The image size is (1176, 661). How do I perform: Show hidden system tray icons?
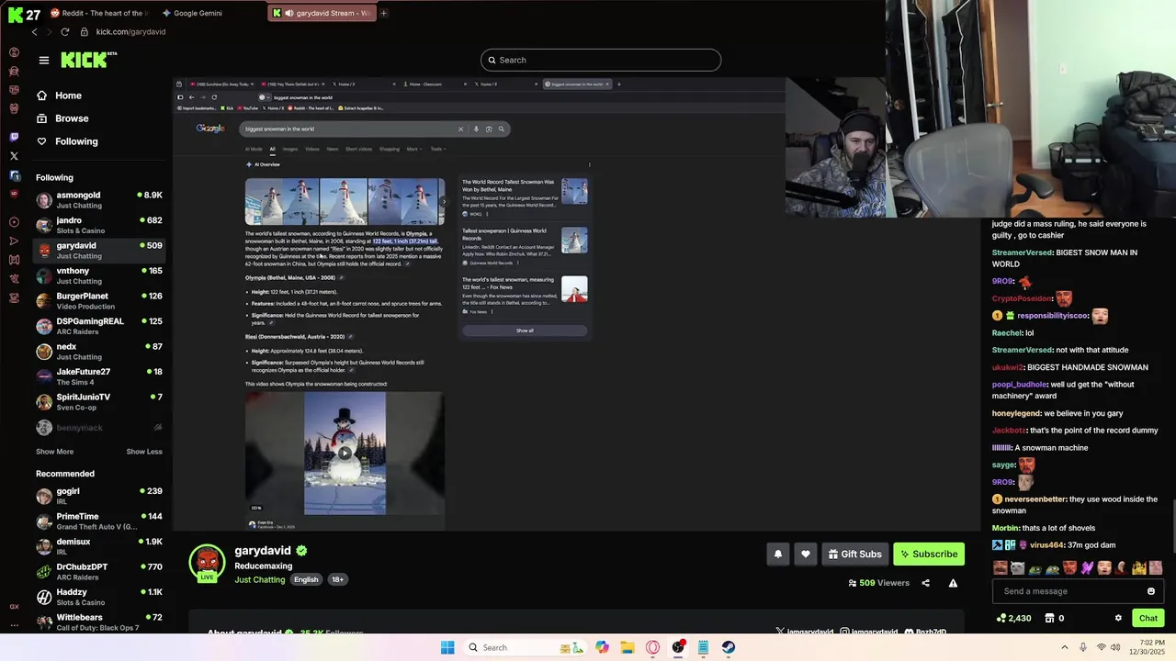pos(1065,647)
